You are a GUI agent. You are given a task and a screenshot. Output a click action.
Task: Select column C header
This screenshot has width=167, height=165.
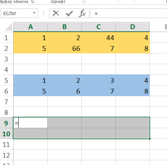pos(99,27)
